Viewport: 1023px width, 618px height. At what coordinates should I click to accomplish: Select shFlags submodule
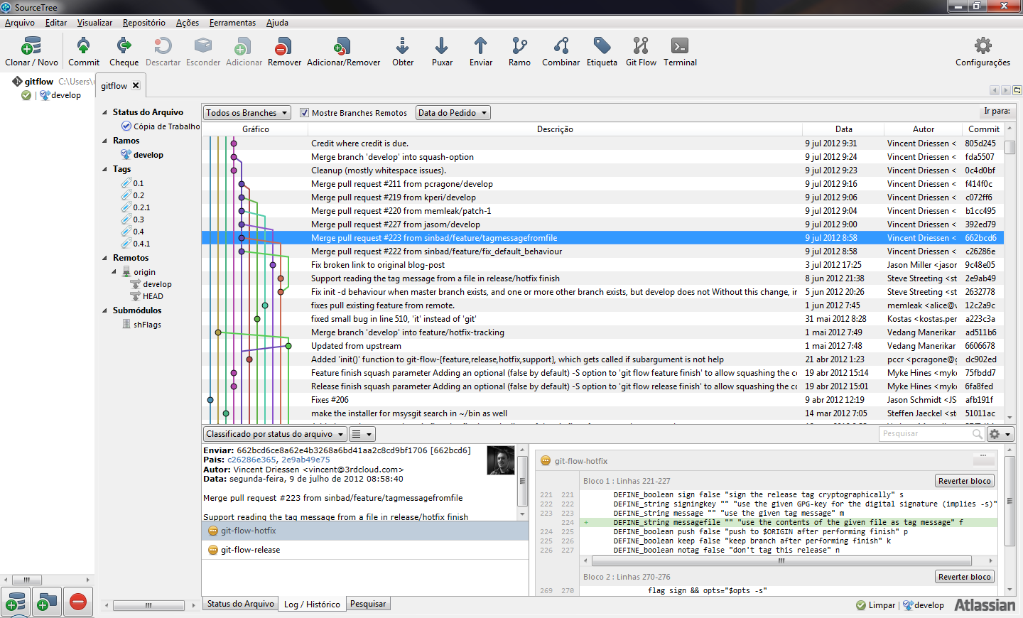tap(142, 325)
